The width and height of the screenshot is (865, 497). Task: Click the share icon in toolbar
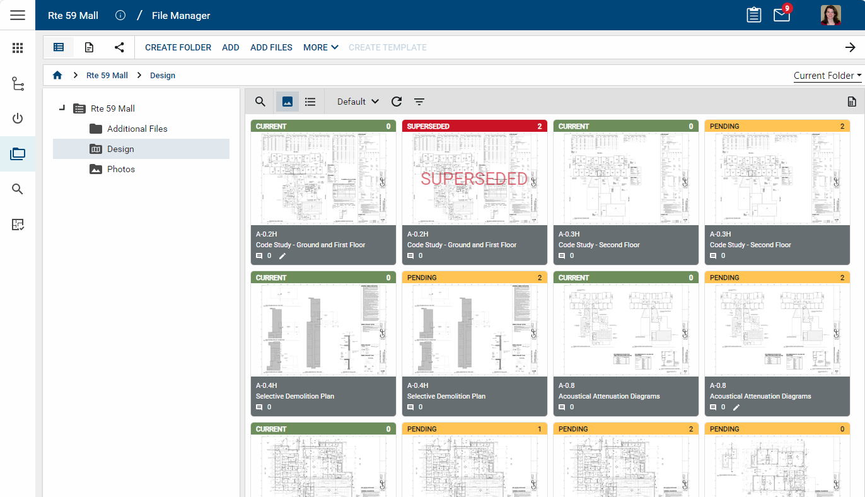(x=119, y=47)
